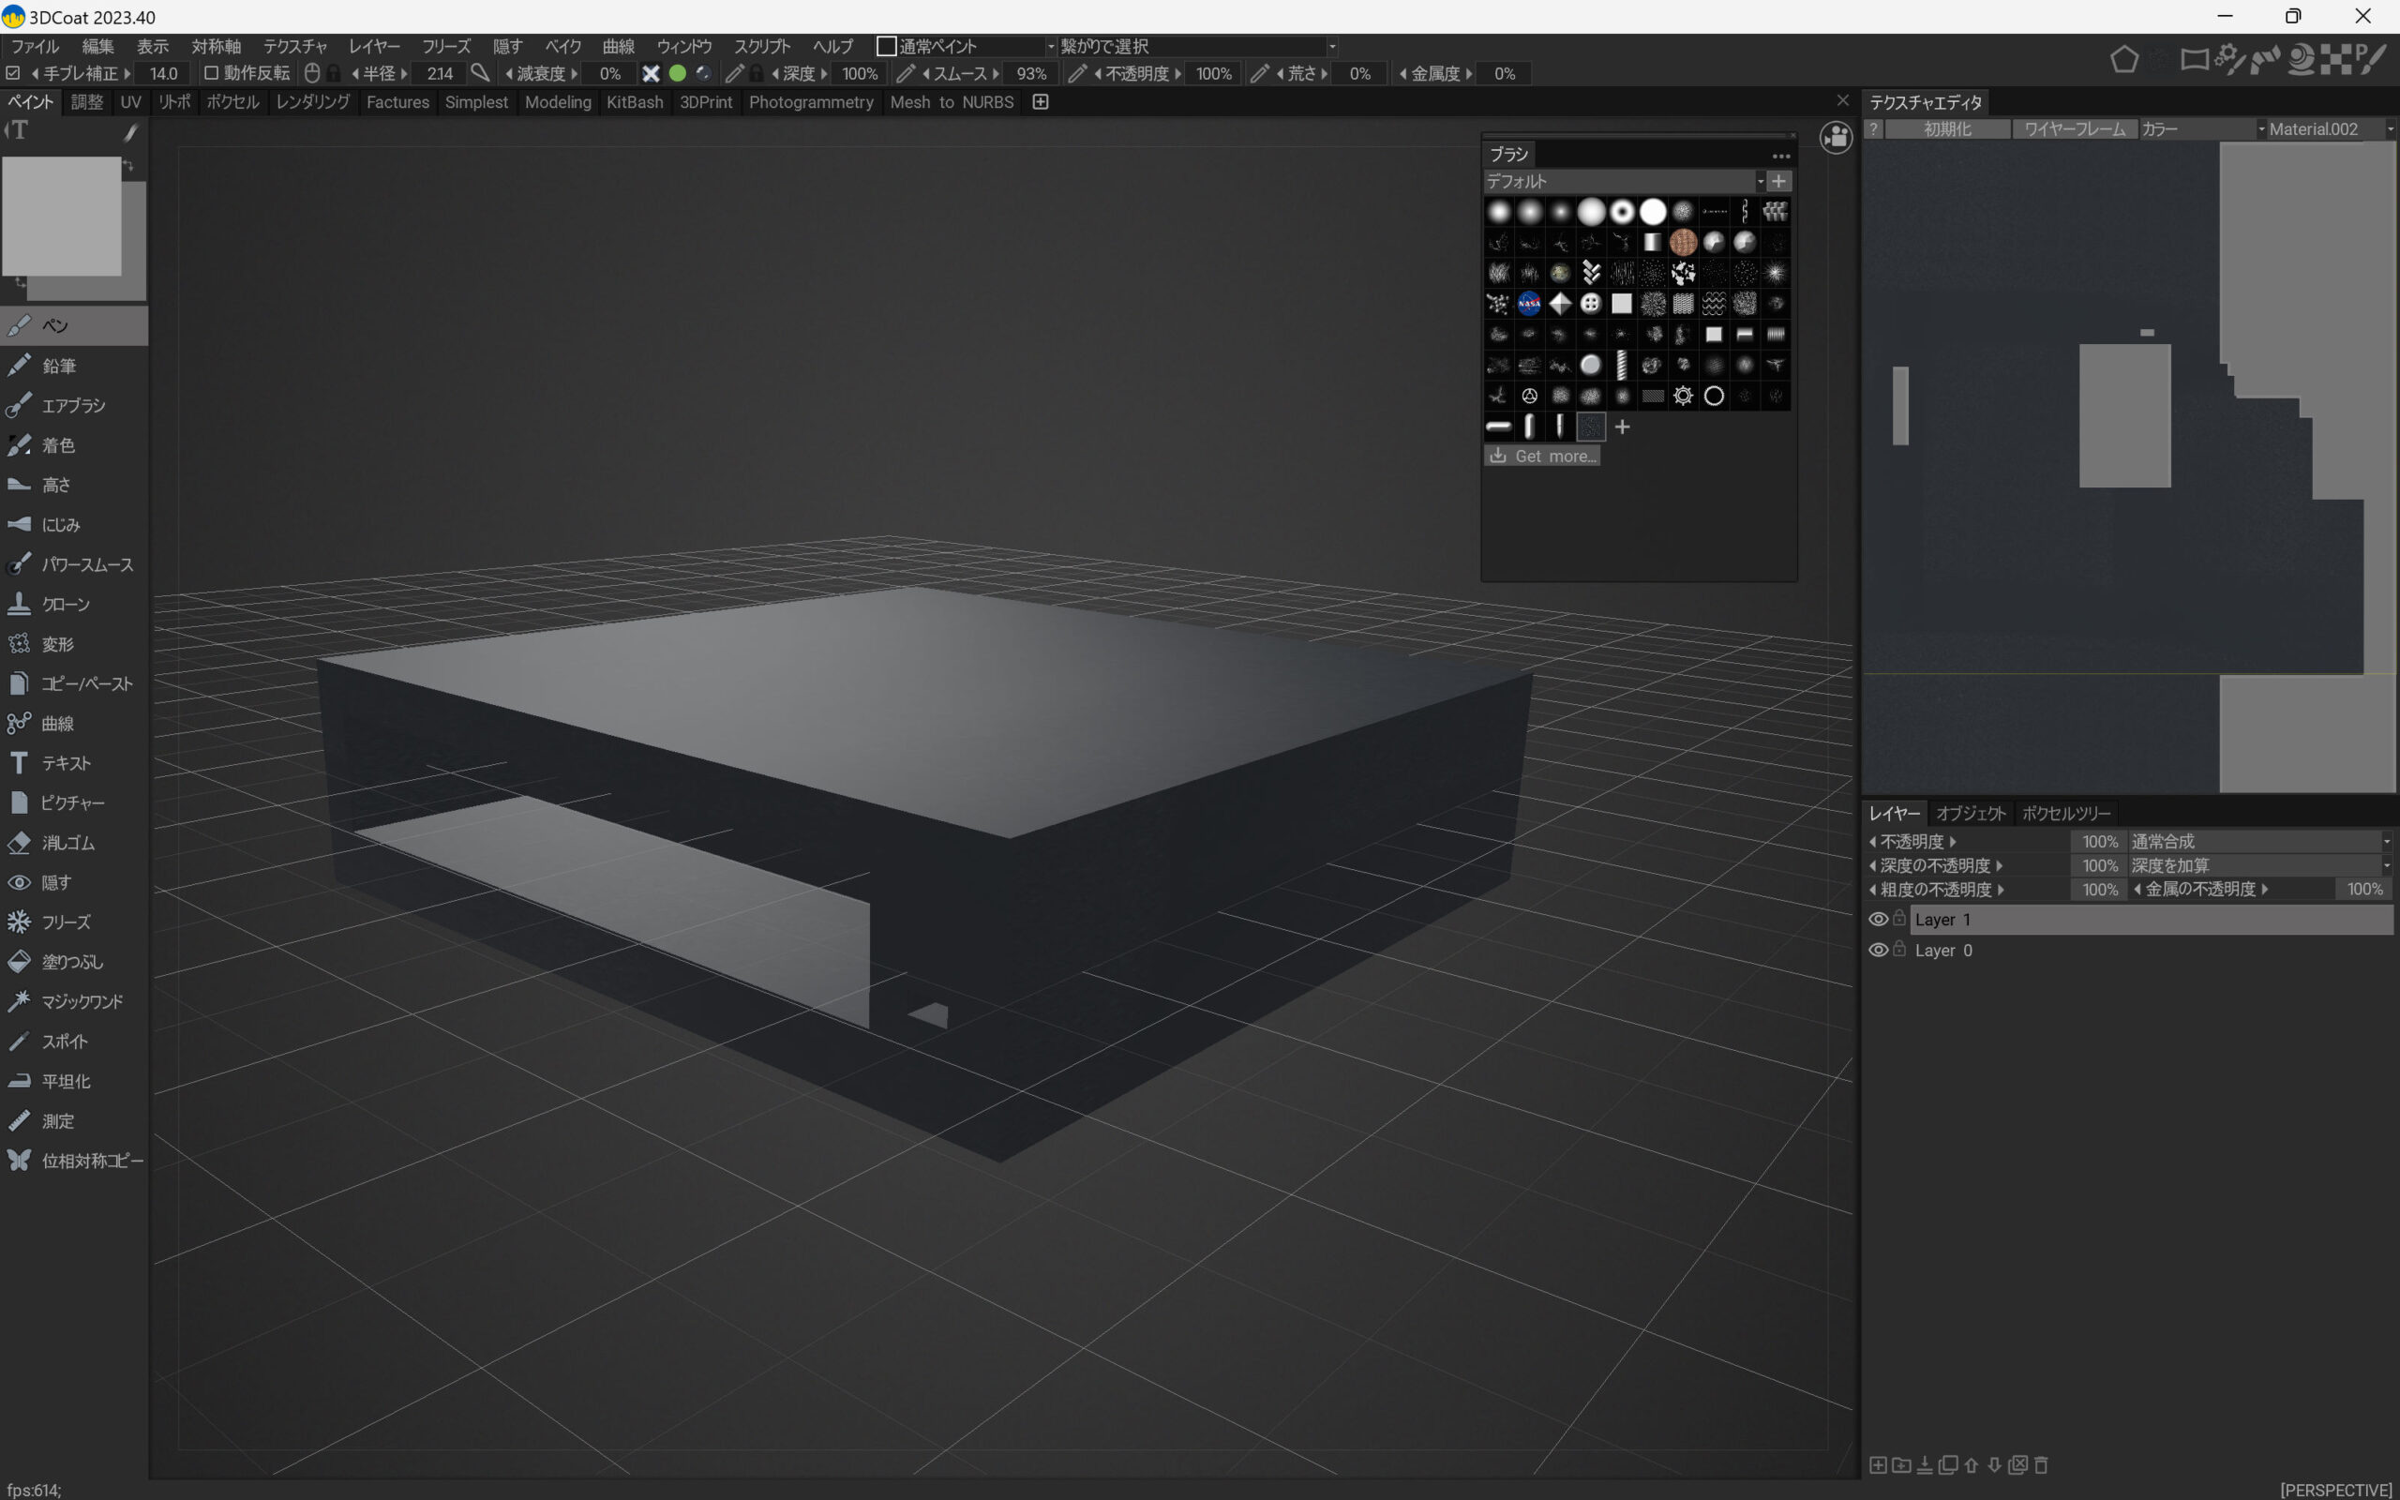Click the camera icon in viewport corner
This screenshot has width=2400, height=1500.
(1836, 138)
